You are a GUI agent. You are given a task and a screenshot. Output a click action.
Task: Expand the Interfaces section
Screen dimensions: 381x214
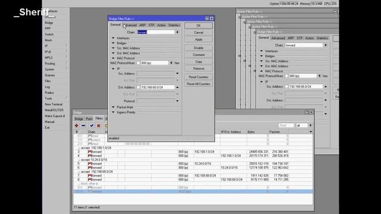click(113, 38)
